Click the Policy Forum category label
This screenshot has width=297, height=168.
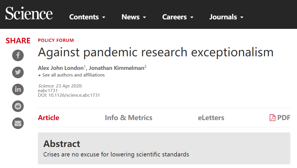56,40
